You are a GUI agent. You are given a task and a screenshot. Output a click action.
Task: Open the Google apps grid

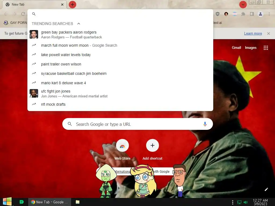[266, 48]
